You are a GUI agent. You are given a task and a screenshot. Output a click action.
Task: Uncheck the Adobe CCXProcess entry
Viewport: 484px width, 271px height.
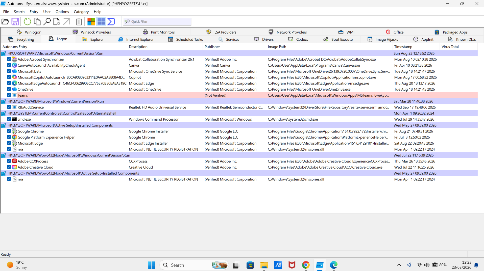[9, 161]
